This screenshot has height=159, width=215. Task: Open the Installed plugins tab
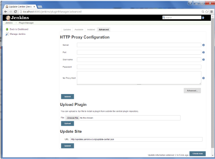pyautogui.click(x=91, y=29)
